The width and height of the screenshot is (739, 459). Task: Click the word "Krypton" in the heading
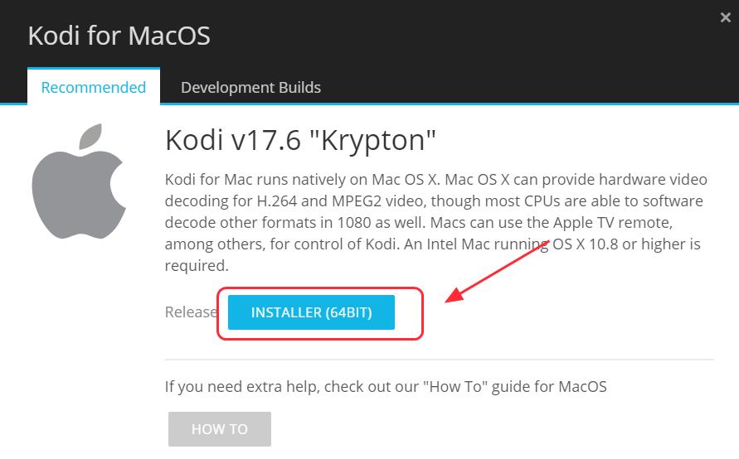380,139
